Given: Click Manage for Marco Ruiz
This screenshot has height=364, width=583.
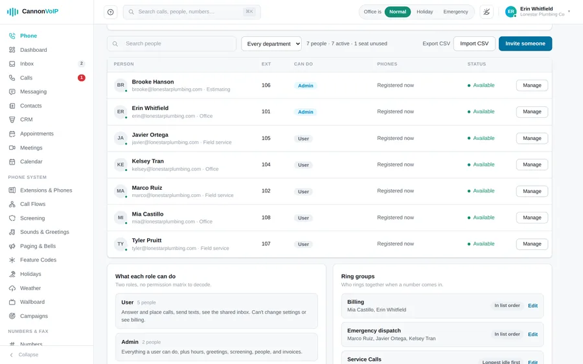Looking at the screenshot, I should click(532, 191).
